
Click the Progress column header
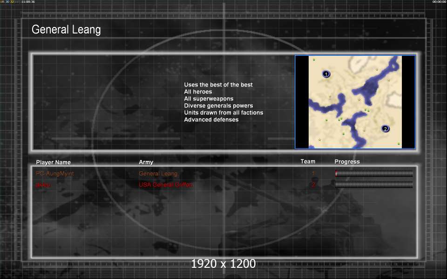coord(347,162)
